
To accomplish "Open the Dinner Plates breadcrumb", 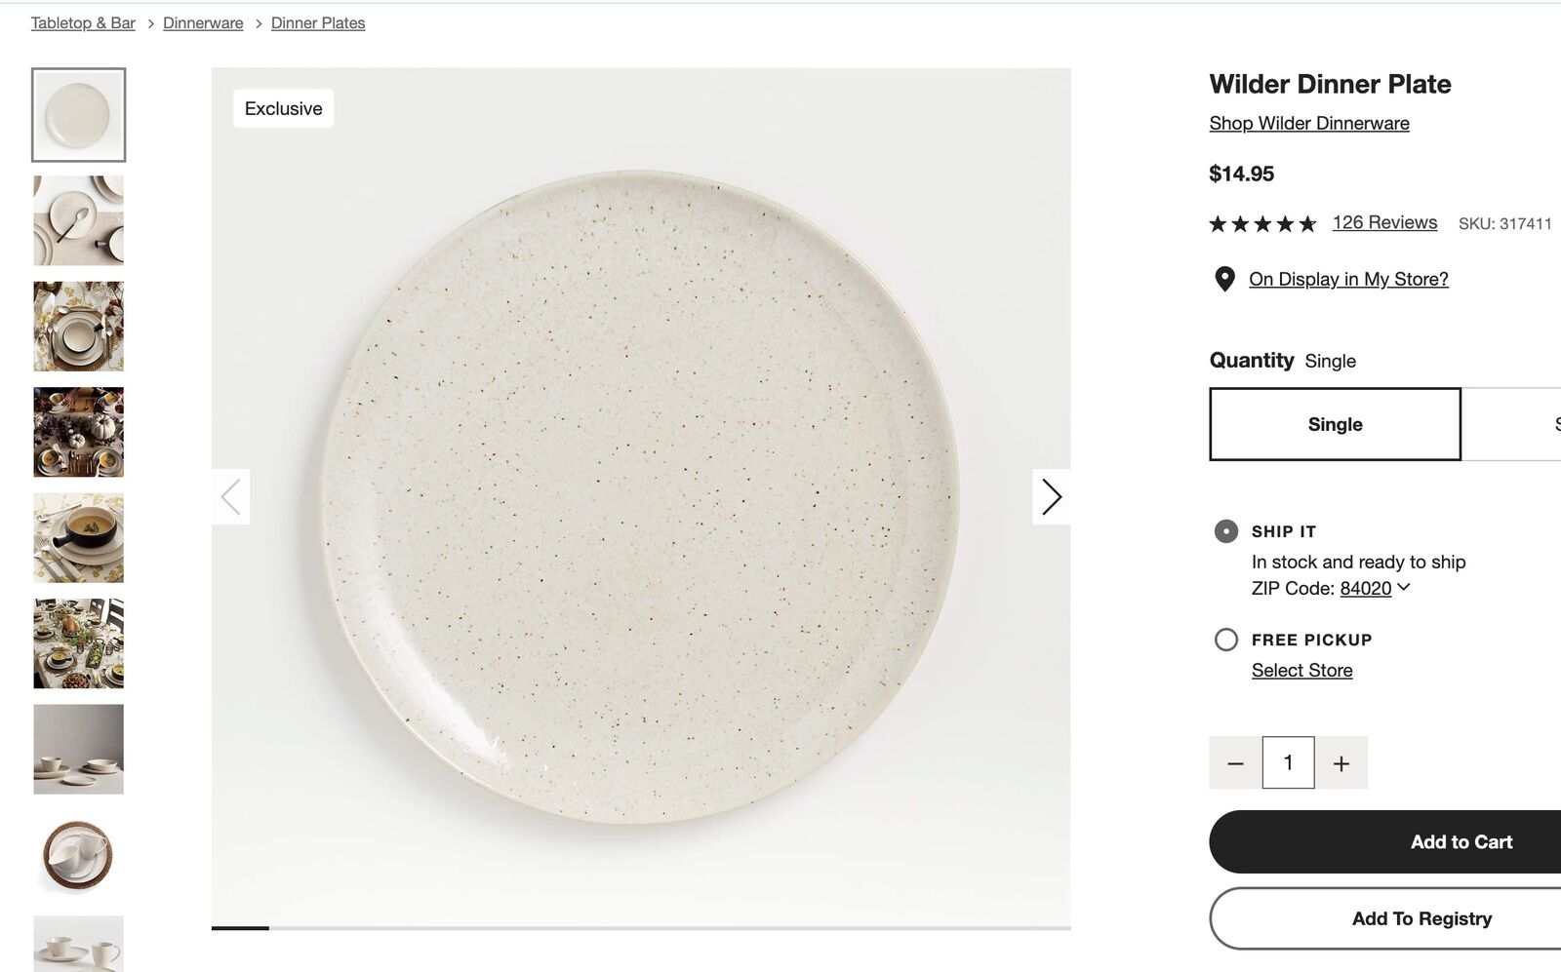I will pos(318,22).
